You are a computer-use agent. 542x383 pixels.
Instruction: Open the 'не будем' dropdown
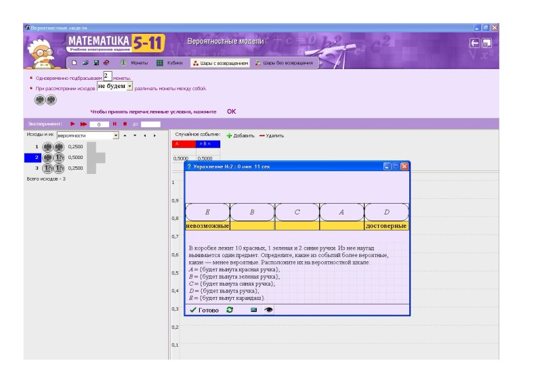[x=129, y=87]
